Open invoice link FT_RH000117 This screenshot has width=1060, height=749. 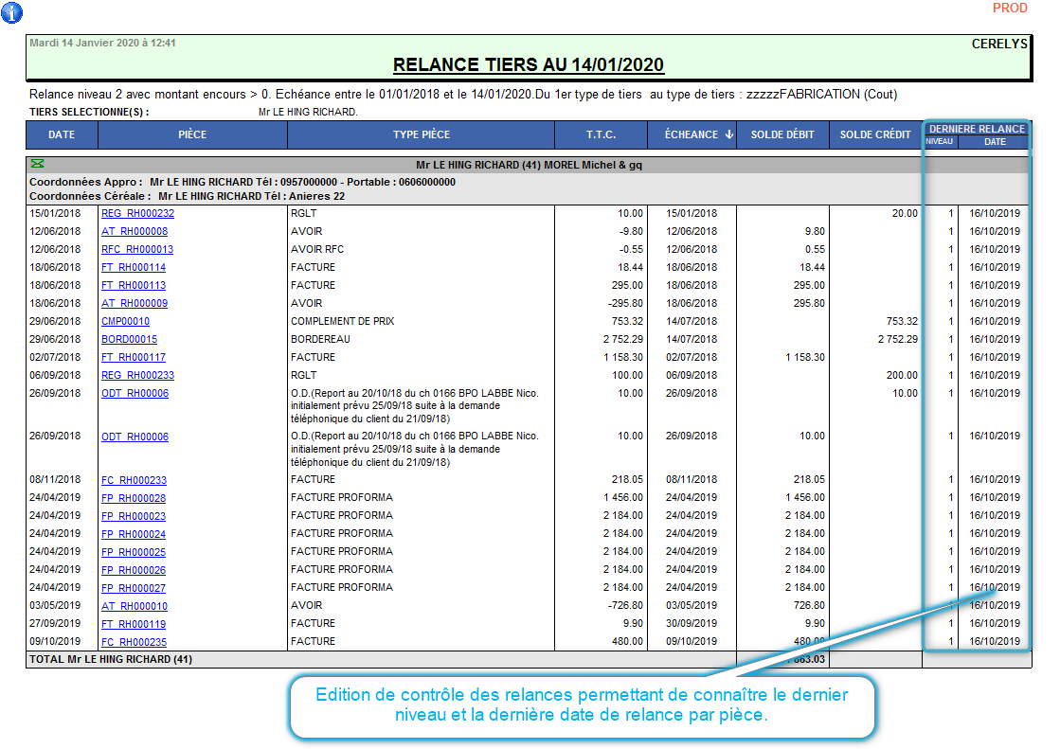coord(134,358)
